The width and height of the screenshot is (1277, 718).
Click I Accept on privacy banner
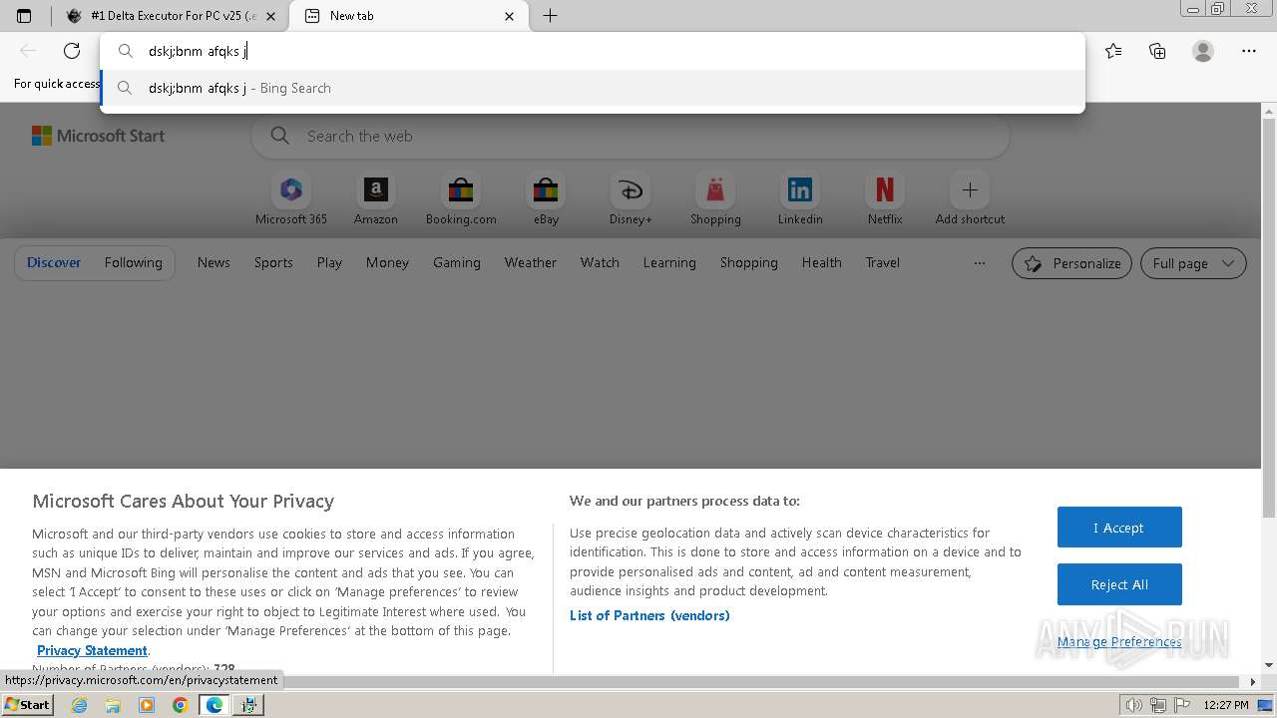pos(1119,528)
